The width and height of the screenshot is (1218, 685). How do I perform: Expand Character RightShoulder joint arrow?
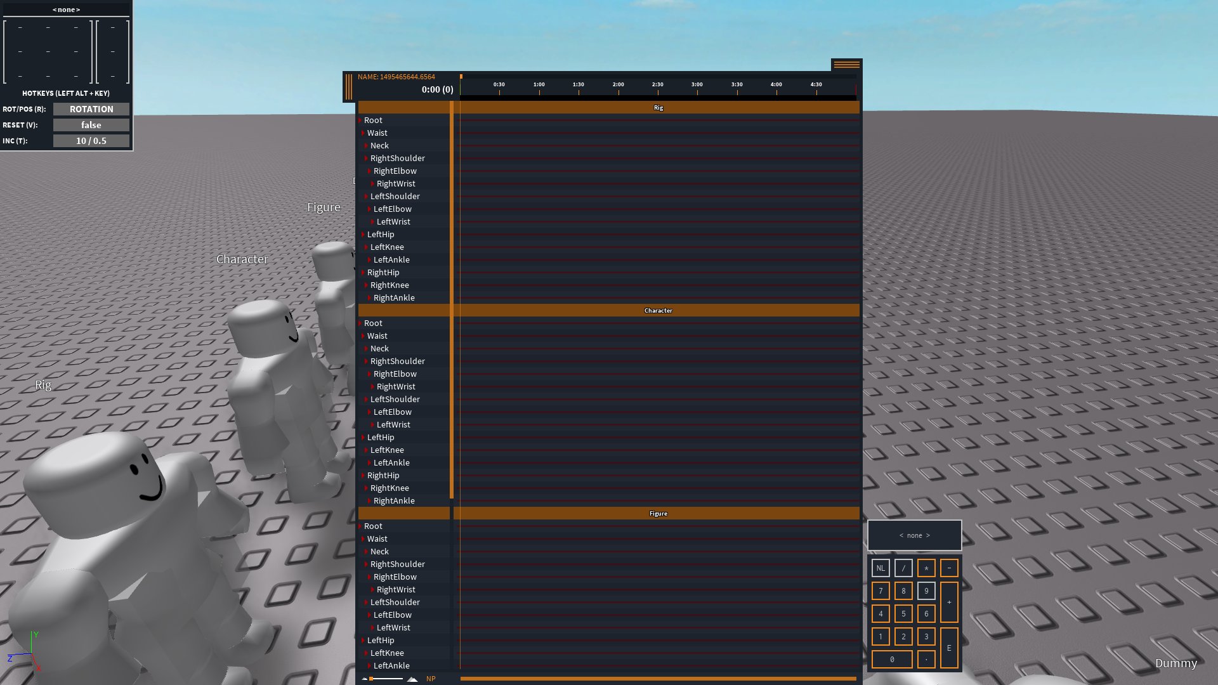point(366,362)
